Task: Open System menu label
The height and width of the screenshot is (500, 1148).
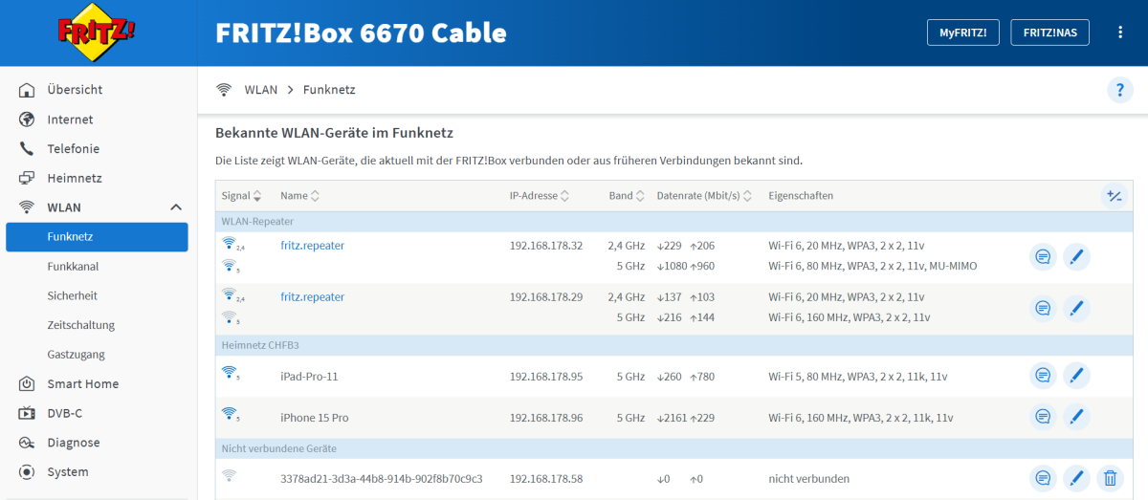Action: (x=68, y=472)
